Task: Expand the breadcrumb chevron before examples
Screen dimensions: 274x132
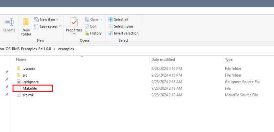Action: 54,49
